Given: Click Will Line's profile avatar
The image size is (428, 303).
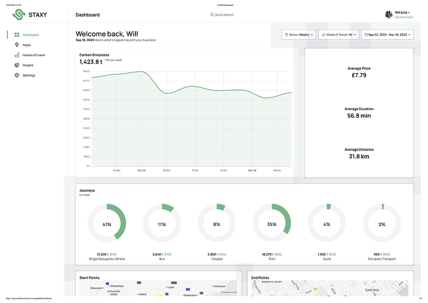Looking at the screenshot, I should [x=389, y=15].
